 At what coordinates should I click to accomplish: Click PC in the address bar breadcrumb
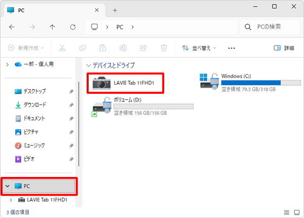[x=120, y=27]
